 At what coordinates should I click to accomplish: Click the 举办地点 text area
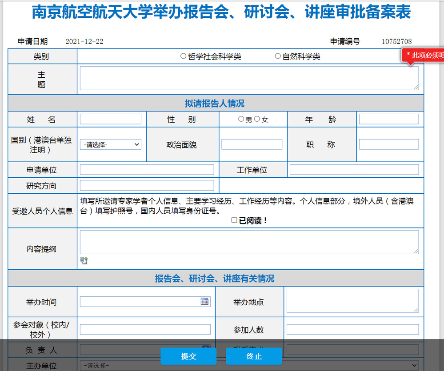[x=352, y=301]
